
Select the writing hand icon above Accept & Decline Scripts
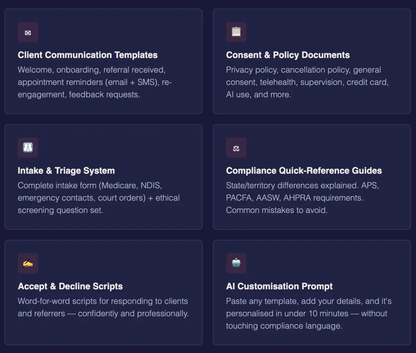point(28,263)
